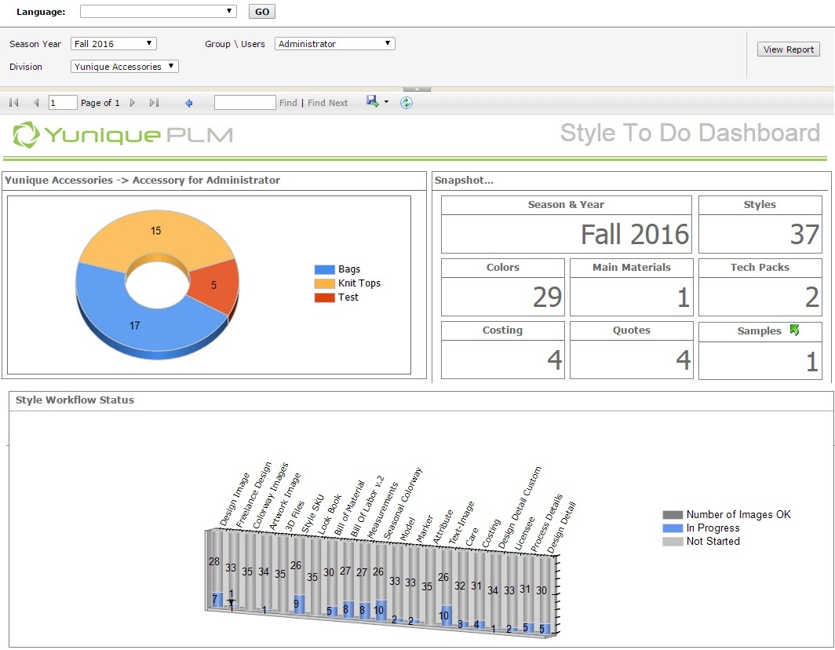Screen dimensions: 835x650
Task: Click the Tech Packs count 2
Action: click(x=812, y=297)
